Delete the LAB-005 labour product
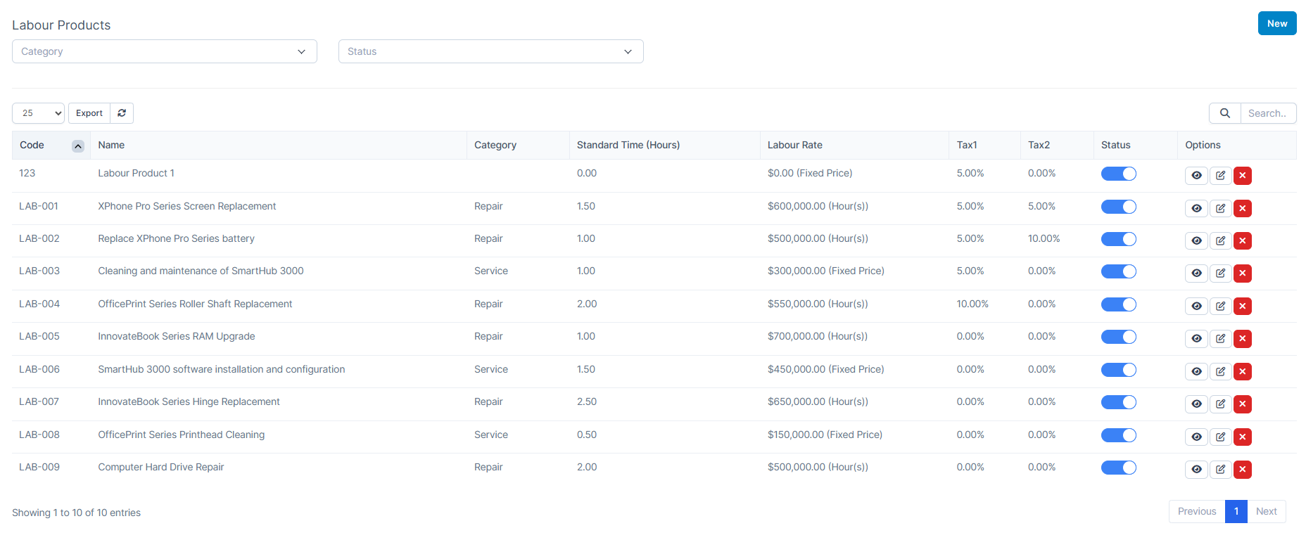1306x540 pixels. [x=1243, y=338]
